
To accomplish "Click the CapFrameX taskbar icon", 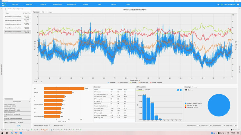I will [21, 133].
